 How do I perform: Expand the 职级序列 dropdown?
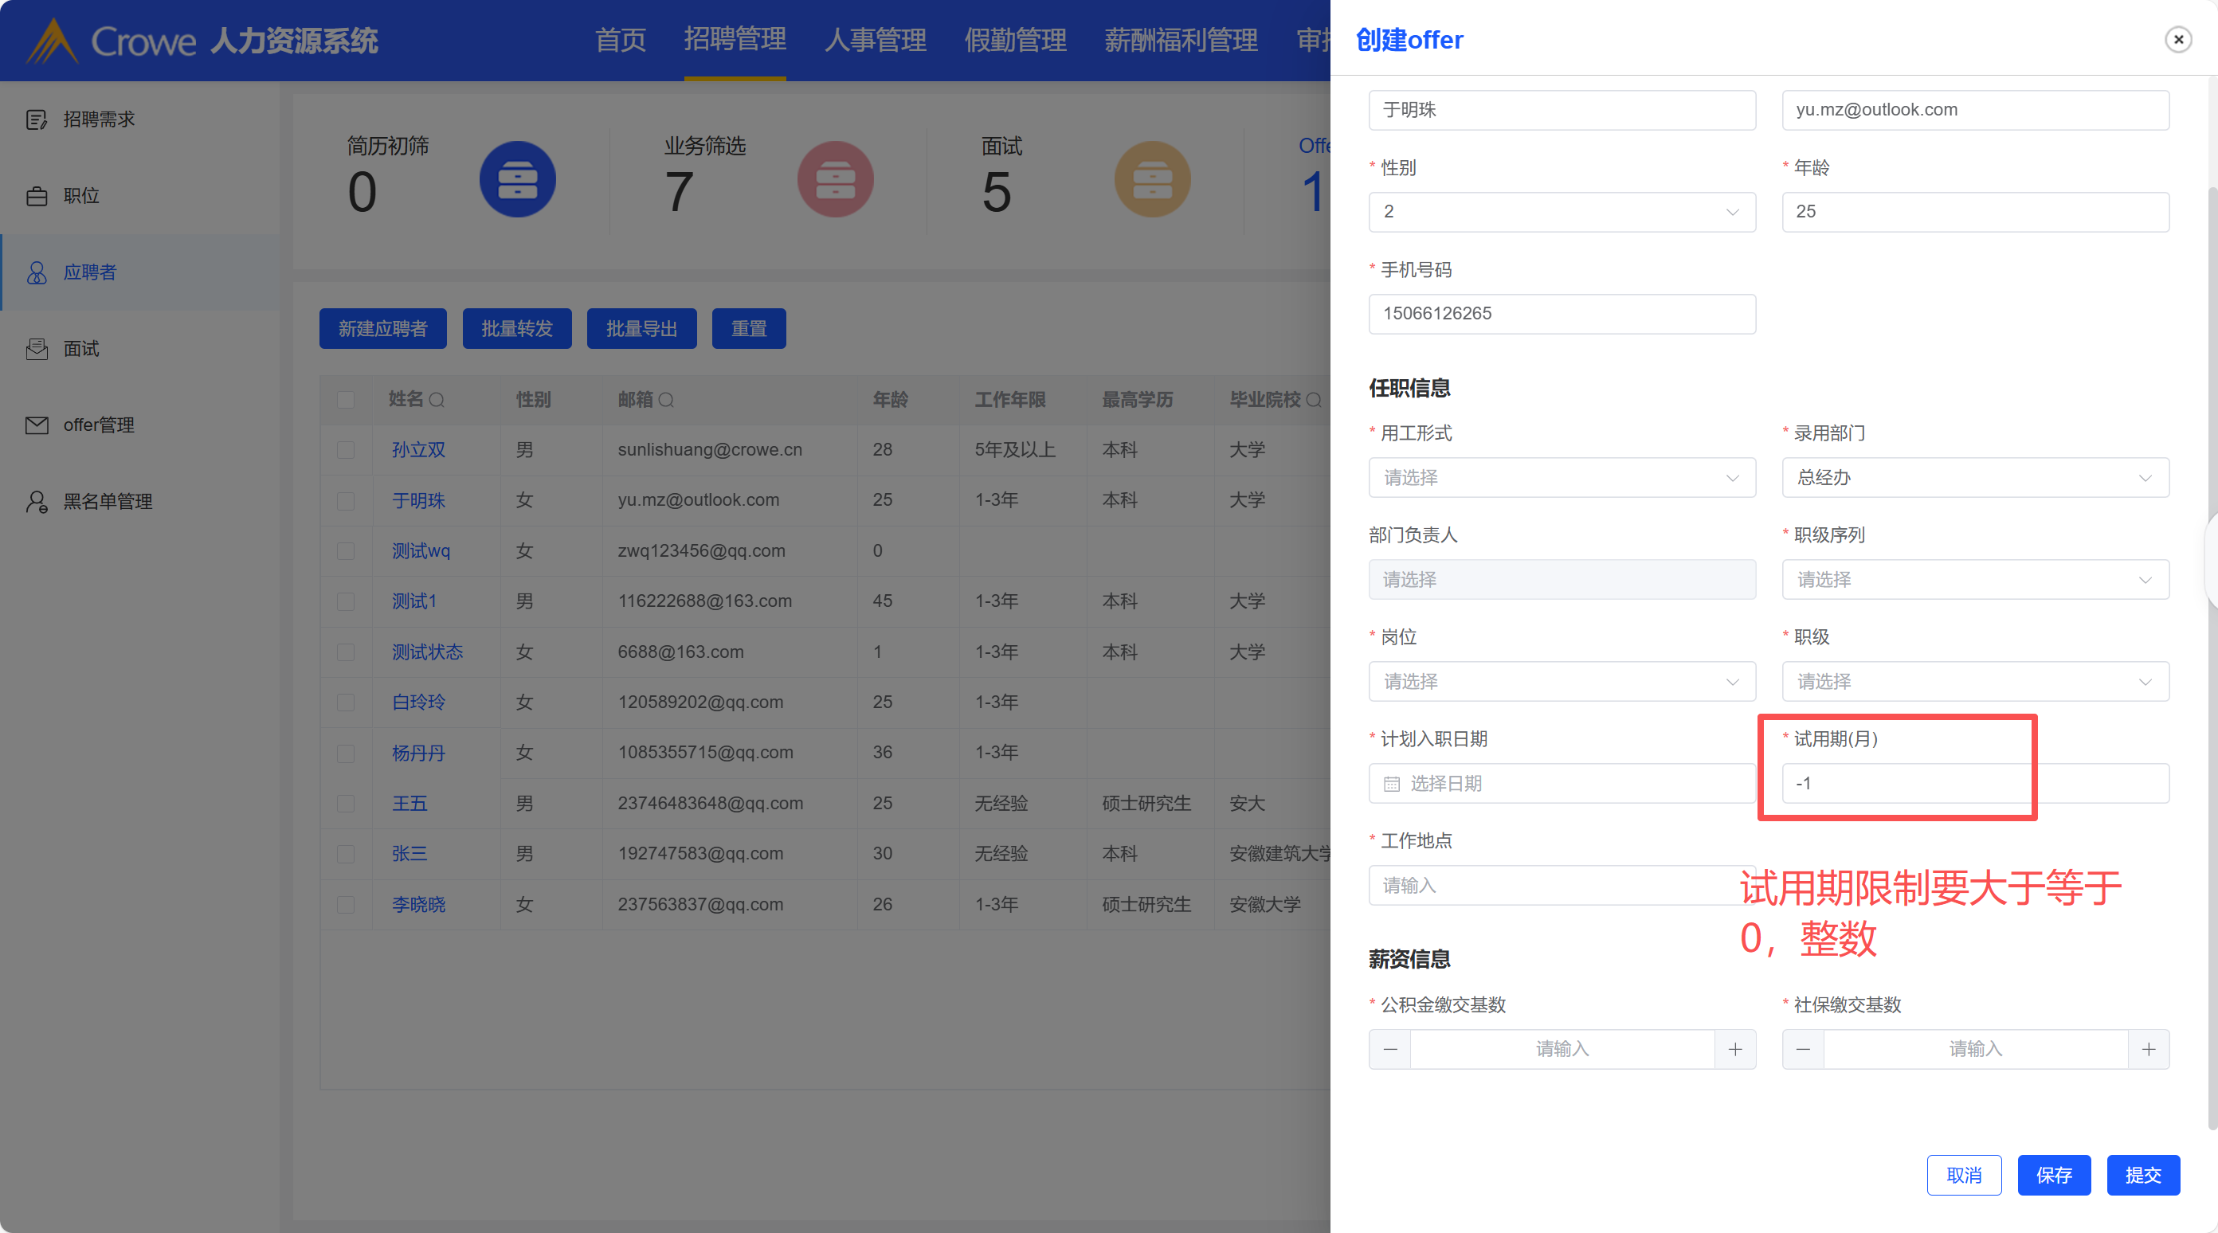coord(1974,580)
